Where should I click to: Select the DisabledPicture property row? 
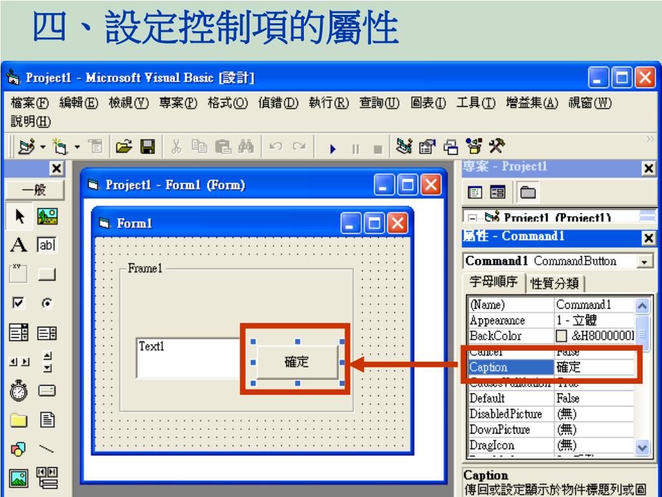[551, 414]
